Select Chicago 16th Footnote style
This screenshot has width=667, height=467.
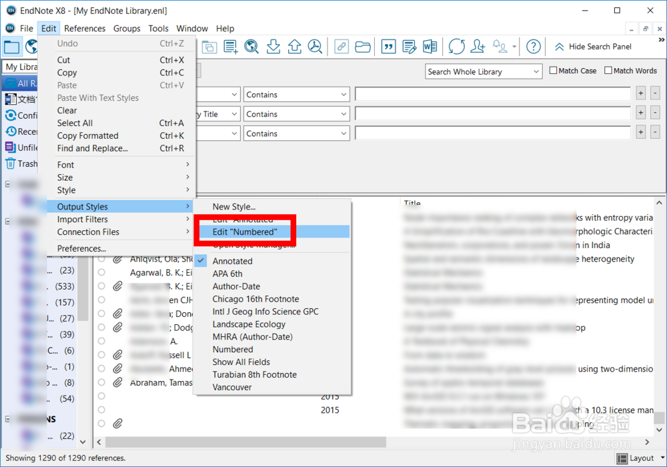[272, 299]
